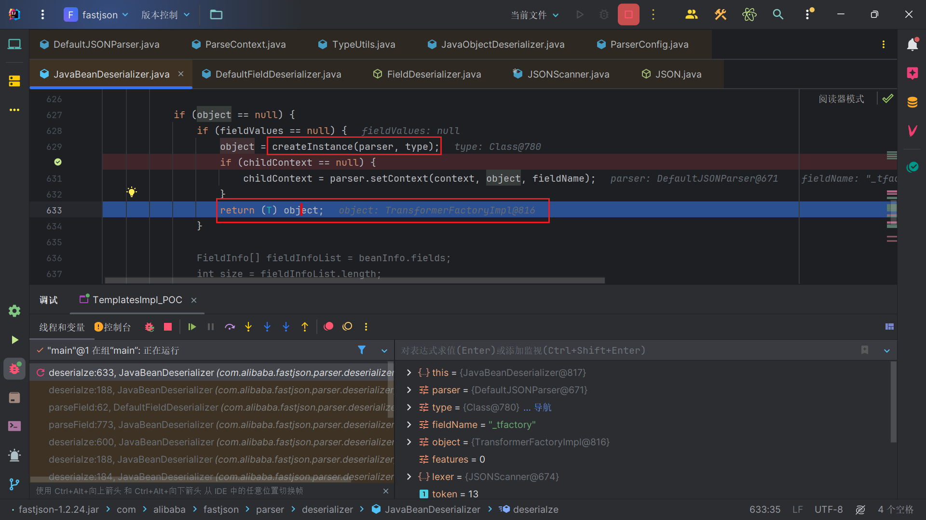Screen dimensions: 926x520
Task: Show more editor tabs menu
Action: 884,44
